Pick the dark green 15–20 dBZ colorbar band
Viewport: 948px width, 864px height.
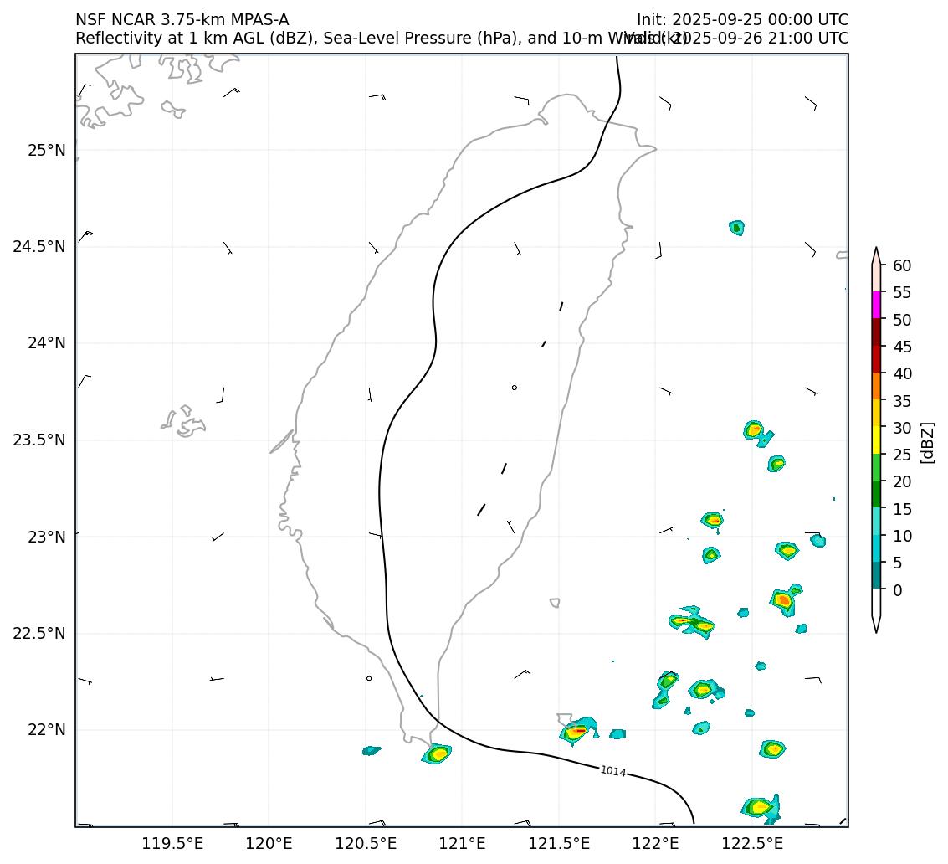tap(876, 494)
